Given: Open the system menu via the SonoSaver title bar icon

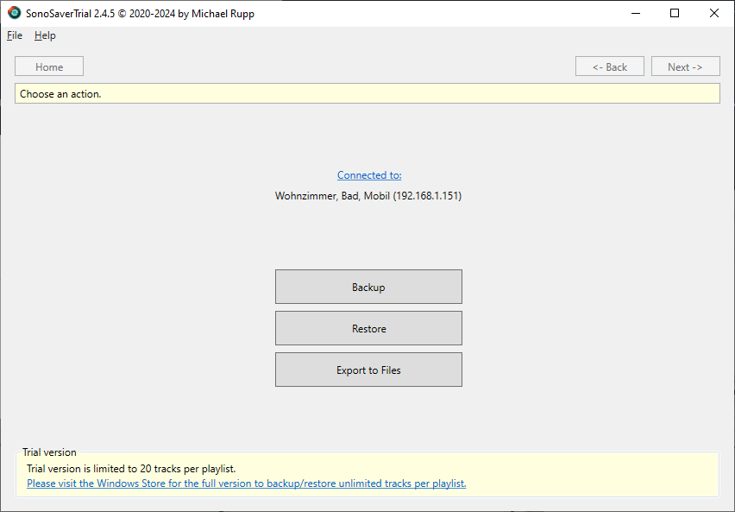Looking at the screenshot, I should click(13, 13).
